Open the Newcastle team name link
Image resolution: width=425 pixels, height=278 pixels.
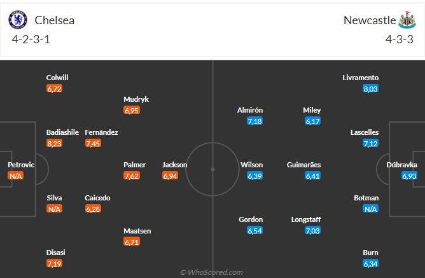pos(370,20)
